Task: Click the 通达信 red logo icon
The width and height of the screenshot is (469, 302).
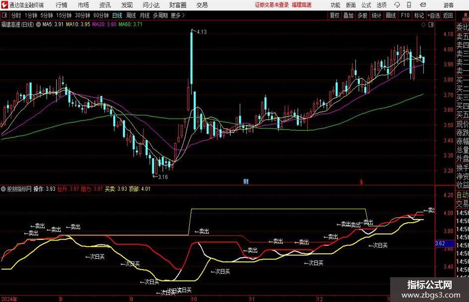Action: 4,5
